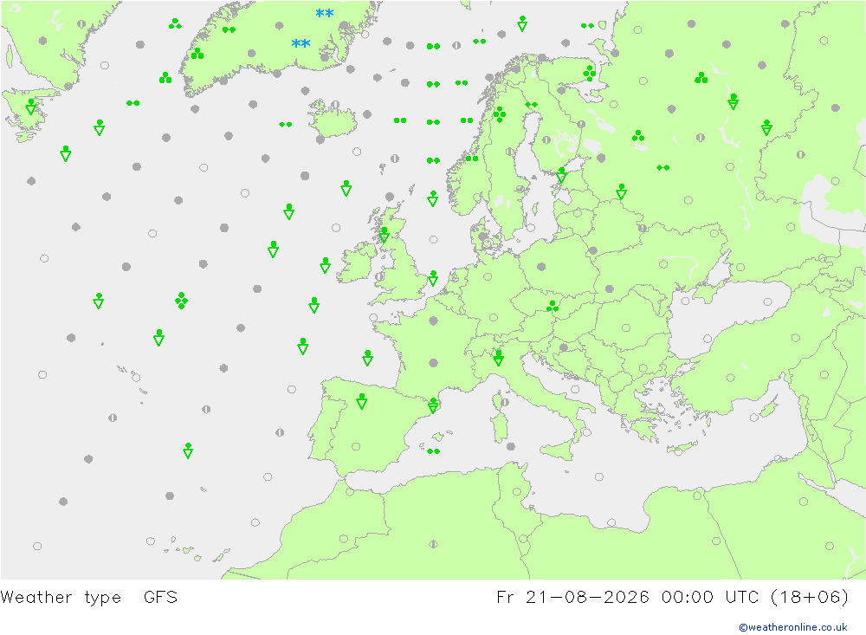Select the grey cloud symbol over southern France
The width and height of the screenshot is (866, 635).
434,363
